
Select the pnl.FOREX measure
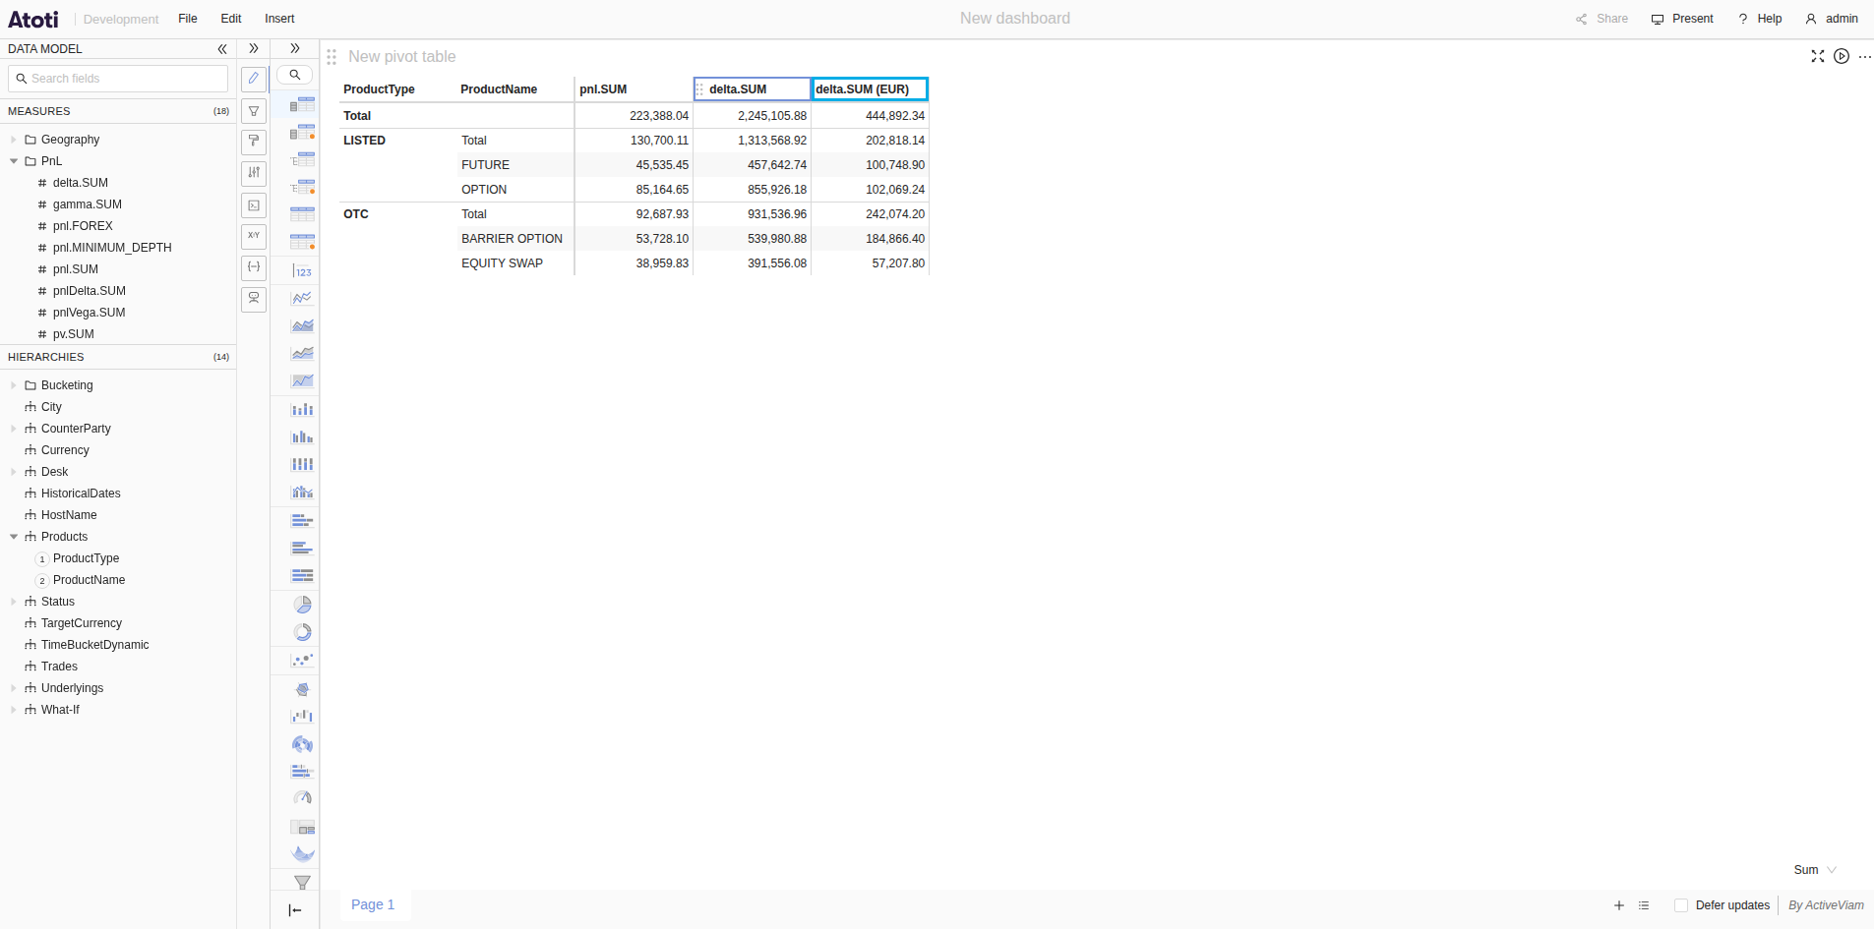(x=83, y=226)
